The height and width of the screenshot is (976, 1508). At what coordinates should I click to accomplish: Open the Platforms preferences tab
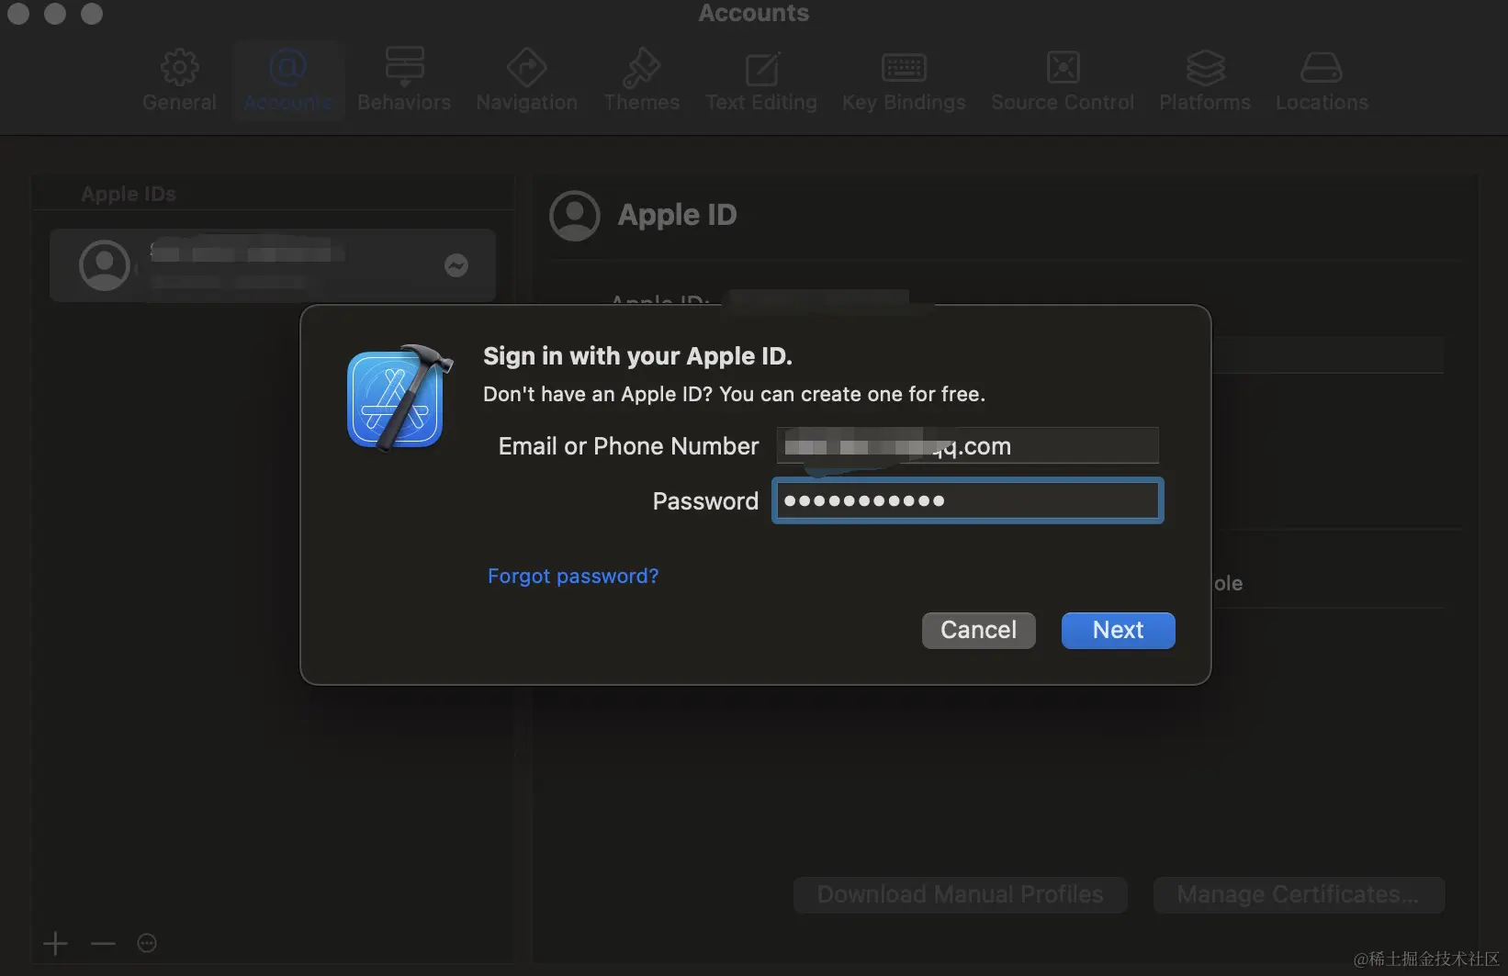coord(1205,81)
